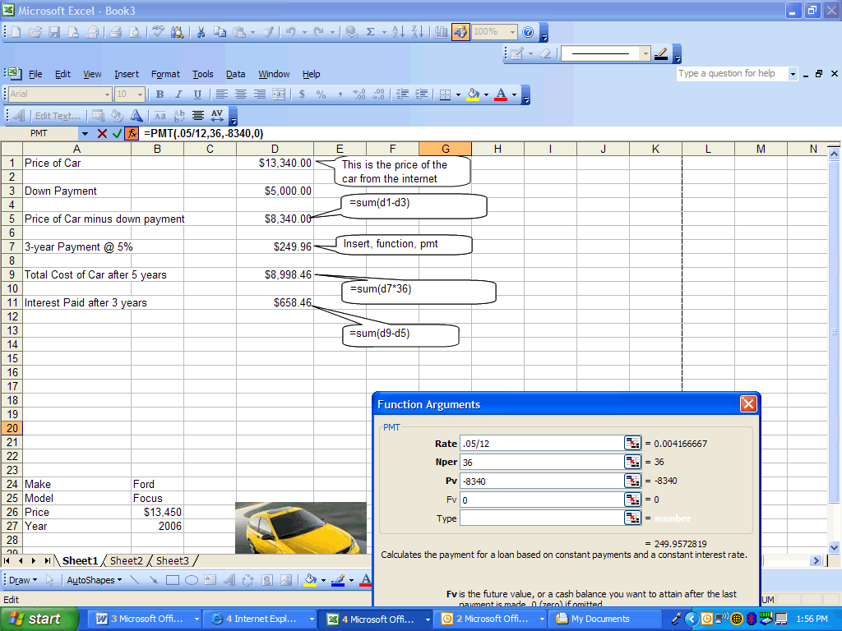The height and width of the screenshot is (631, 842).
Task: Confirm formula entry with green checkmark
Action: pyautogui.click(x=117, y=134)
